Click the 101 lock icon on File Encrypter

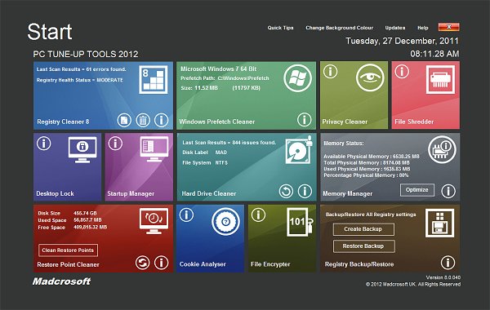(300, 222)
